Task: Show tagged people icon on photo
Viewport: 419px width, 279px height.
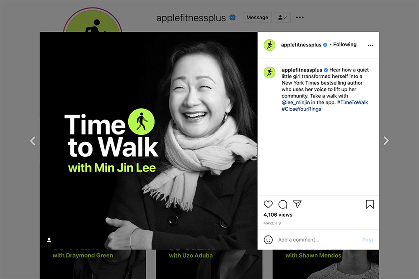Action: [49, 240]
